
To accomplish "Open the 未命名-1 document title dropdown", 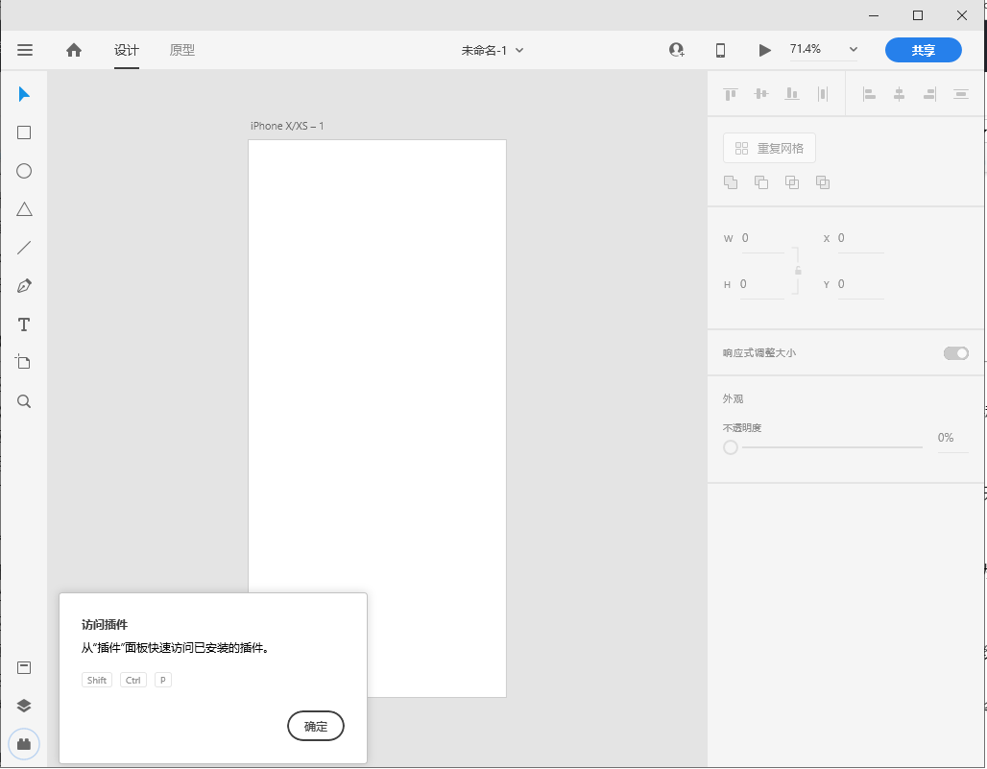I will click(x=493, y=50).
